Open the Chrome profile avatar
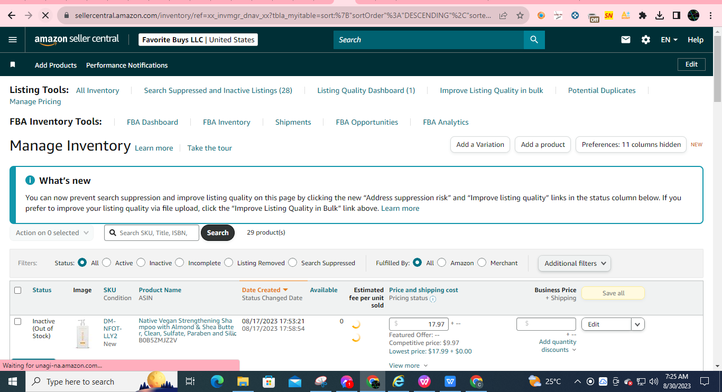 [x=693, y=15]
